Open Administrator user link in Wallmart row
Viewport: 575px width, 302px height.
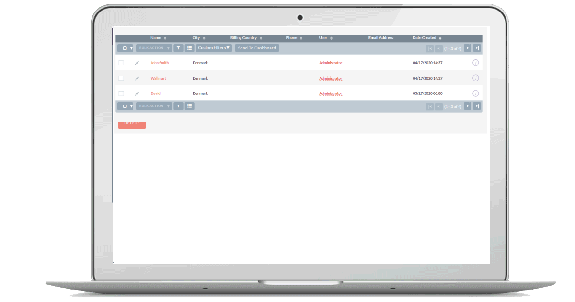tap(331, 78)
